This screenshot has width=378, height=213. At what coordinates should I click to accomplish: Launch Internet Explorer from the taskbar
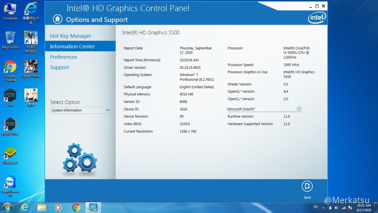[25, 207]
